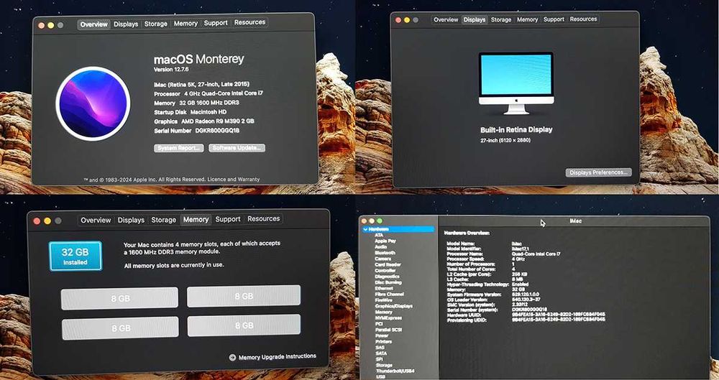Select Parallel SCSI in System Report sidebar
The image size is (719, 380).
pos(388,330)
